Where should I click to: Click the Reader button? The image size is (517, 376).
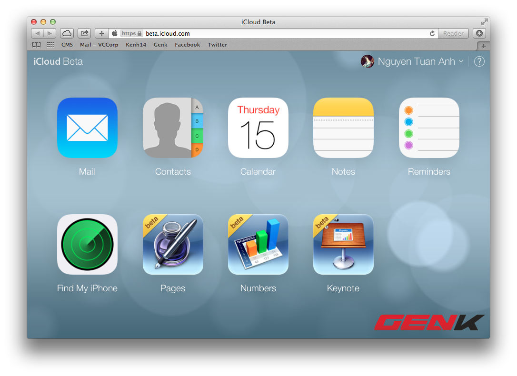[453, 33]
